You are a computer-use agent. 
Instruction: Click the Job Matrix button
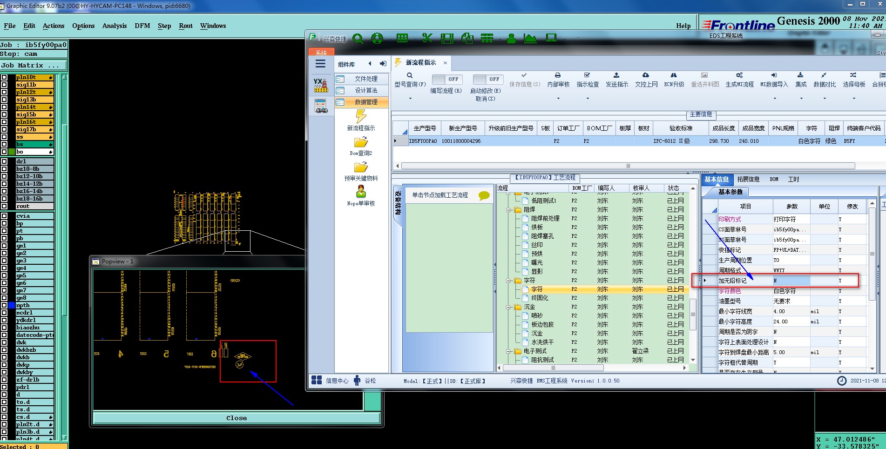34,66
